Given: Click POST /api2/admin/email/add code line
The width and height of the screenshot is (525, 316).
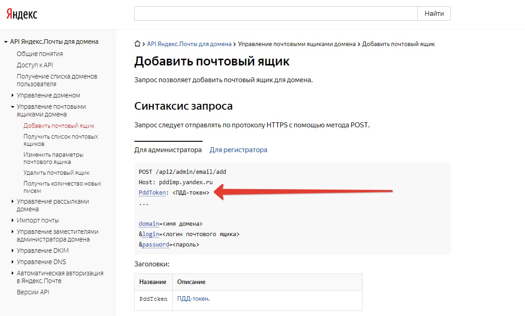Looking at the screenshot, I should click(183, 172).
